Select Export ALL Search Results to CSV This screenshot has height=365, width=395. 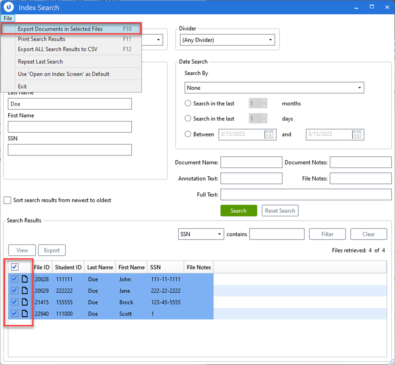[x=71, y=49]
